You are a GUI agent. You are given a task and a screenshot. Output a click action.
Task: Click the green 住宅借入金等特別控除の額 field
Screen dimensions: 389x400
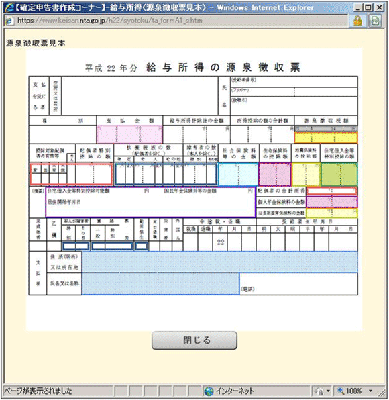[x=339, y=174]
